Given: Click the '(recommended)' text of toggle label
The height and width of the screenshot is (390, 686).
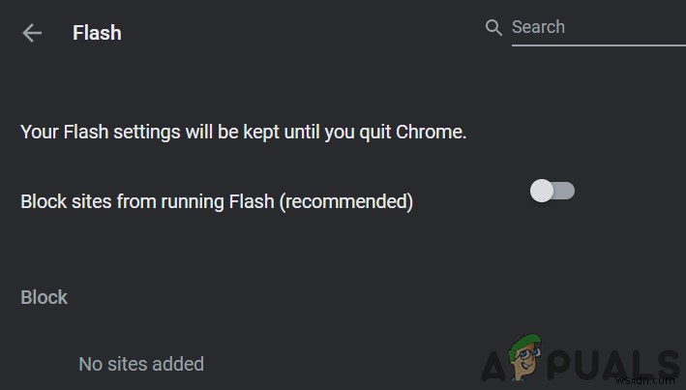Looking at the screenshot, I should [352, 201].
